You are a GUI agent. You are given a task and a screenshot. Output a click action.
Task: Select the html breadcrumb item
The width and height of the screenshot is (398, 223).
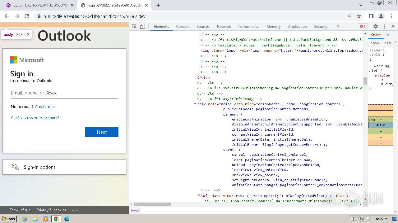pyautogui.click(x=135, y=211)
